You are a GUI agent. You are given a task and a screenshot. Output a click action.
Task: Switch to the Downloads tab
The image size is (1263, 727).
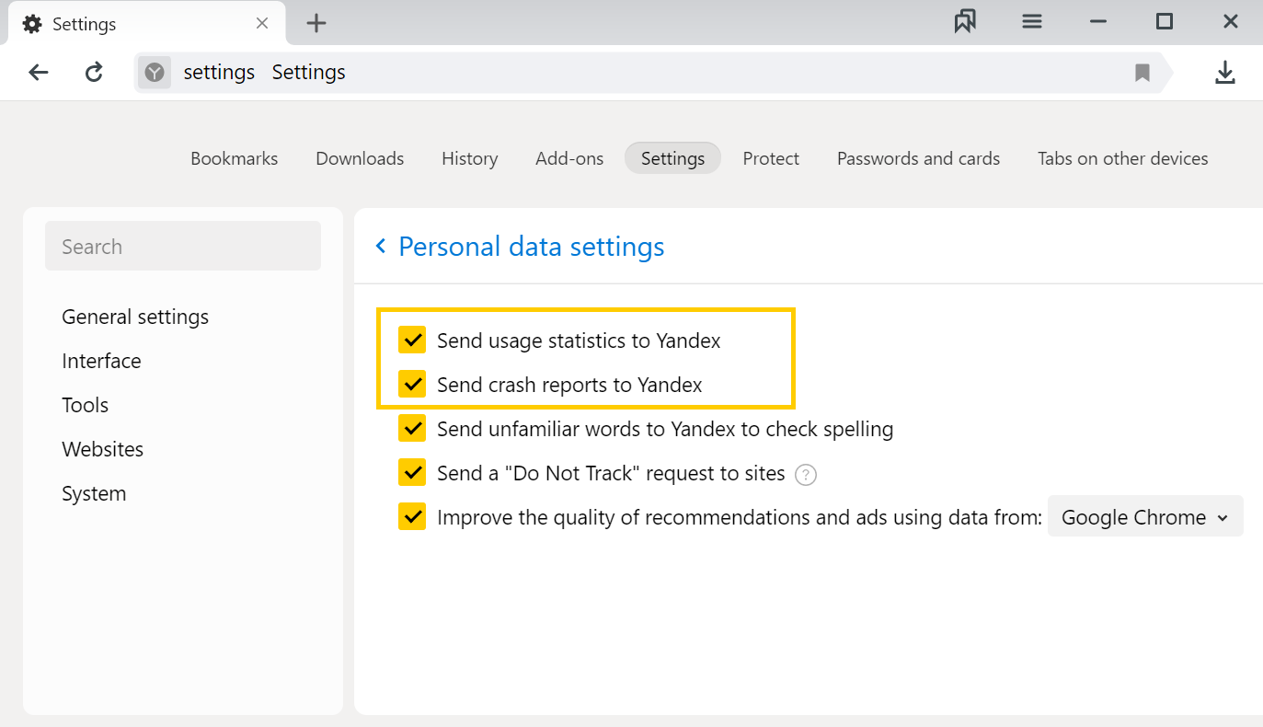(360, 158)
